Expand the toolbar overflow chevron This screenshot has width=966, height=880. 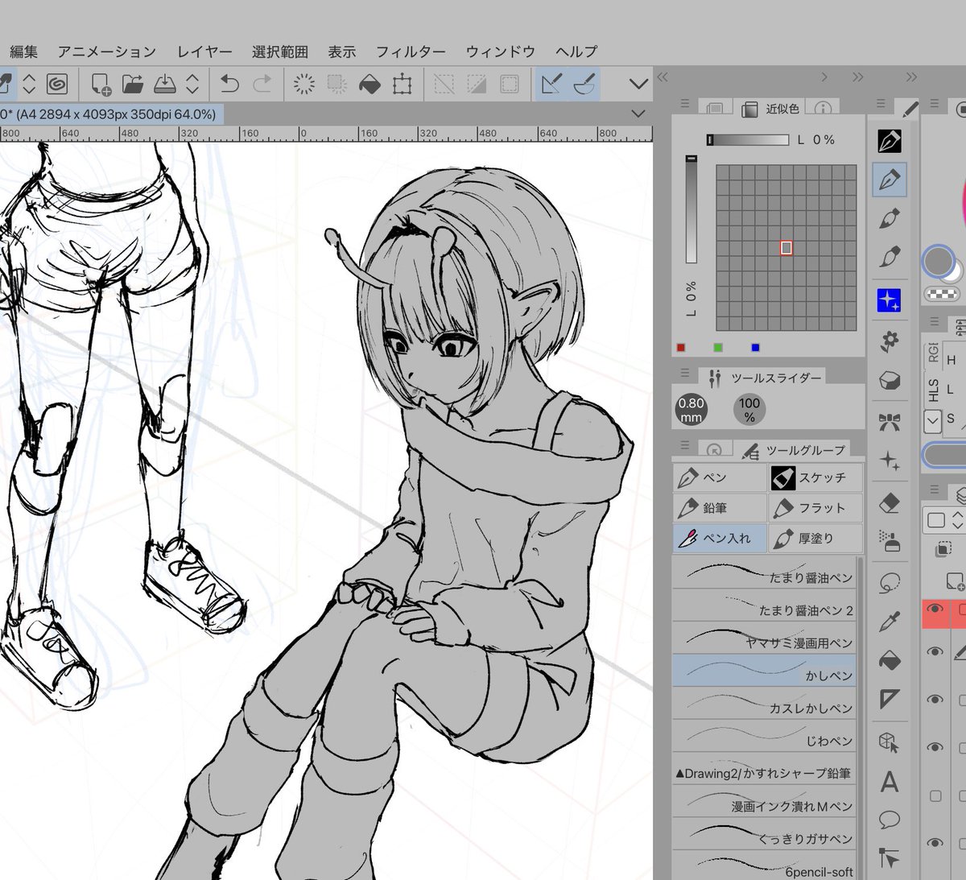click(638, 84)
